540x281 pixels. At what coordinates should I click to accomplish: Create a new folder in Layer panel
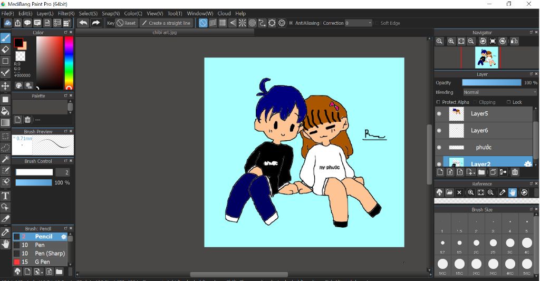click(x=481, y=172)
